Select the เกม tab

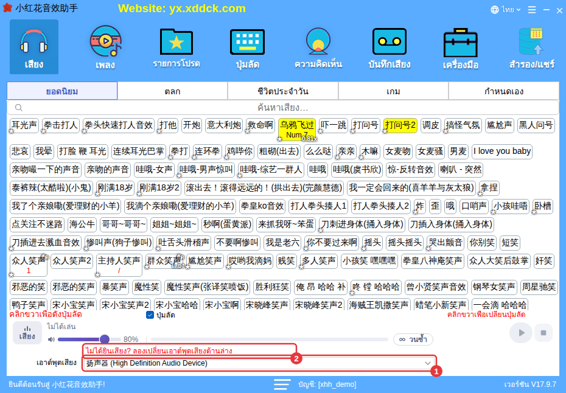(x=393, y=91)
